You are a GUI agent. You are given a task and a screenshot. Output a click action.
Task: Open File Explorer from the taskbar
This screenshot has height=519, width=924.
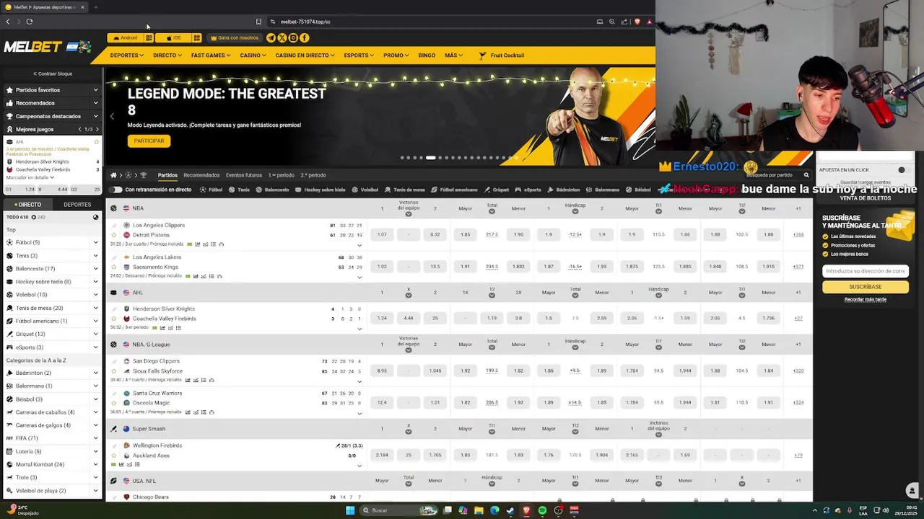(479, 510)
